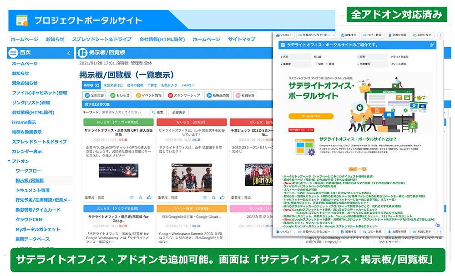Open the いいね！ tab above category filters
Image resolution: width=455 pixels, height=276 pixels.
click(x=188, y=85)
